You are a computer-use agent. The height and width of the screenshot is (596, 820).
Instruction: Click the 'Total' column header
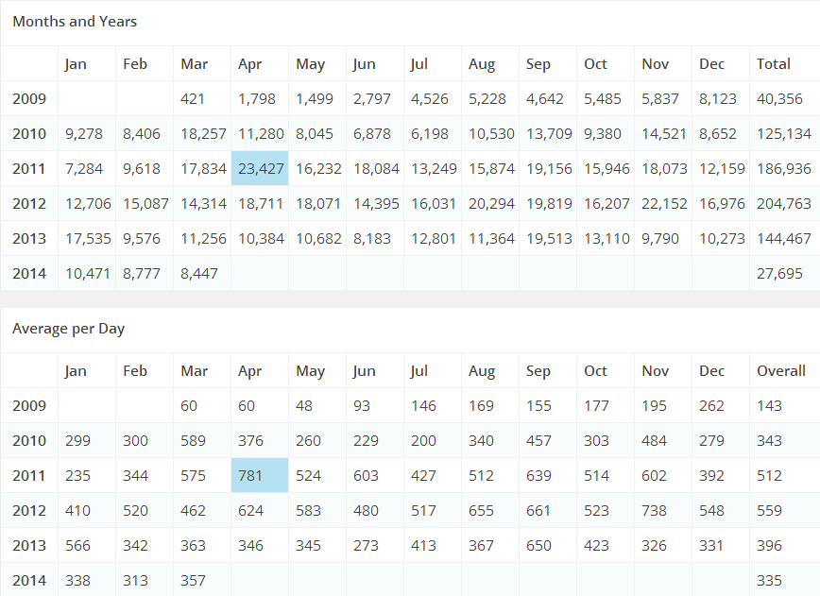pyautogui.click(x=774, y=64)
